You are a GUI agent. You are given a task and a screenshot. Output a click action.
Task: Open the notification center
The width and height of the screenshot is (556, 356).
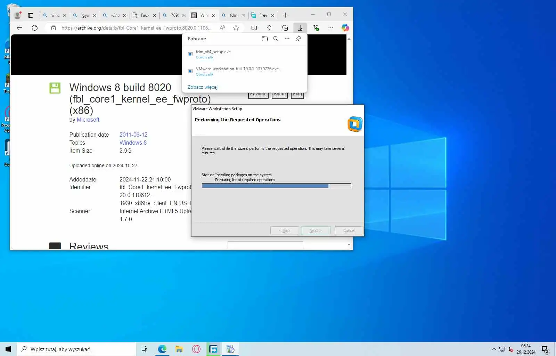coord(545,349)
